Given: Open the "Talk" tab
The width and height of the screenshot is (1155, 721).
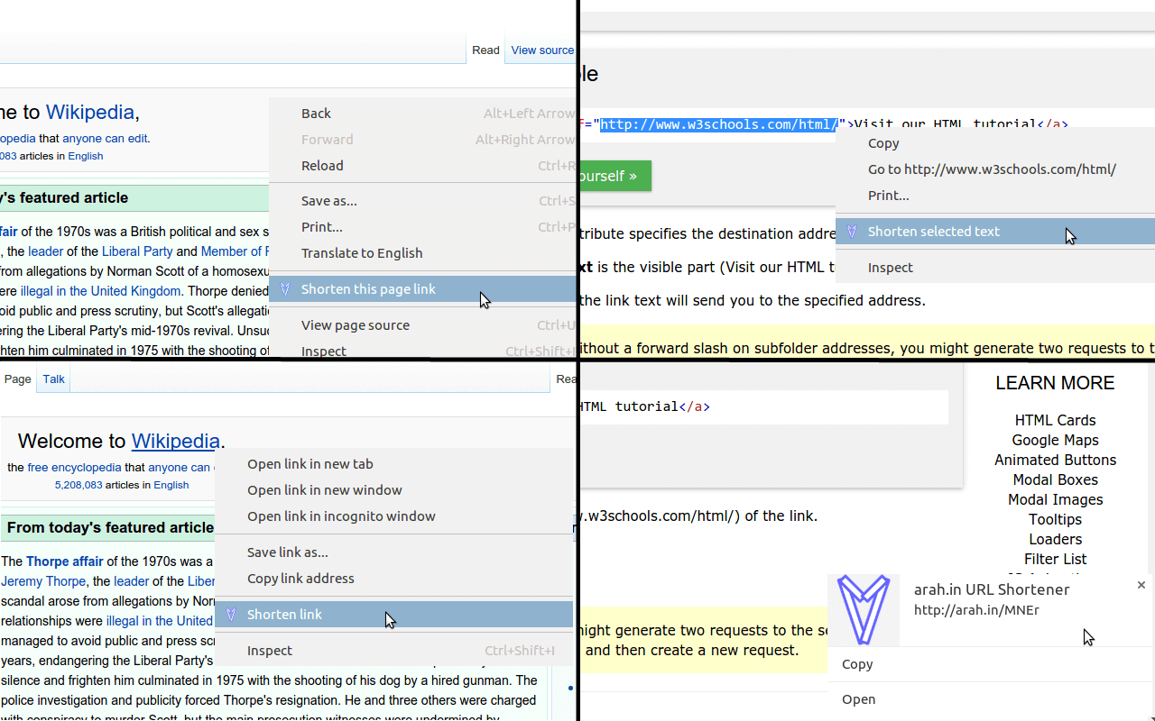Looking at the screenshot, I should tap(52, 379).
